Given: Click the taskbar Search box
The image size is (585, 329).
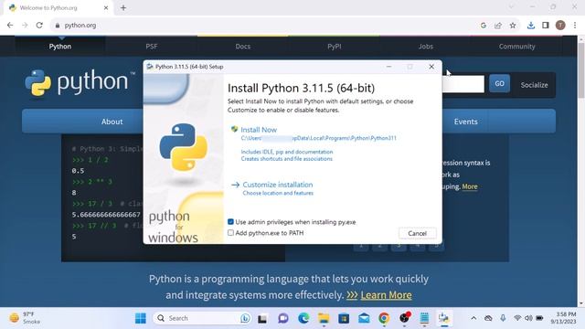Looking at the screenshot, I should coord(201,318).
